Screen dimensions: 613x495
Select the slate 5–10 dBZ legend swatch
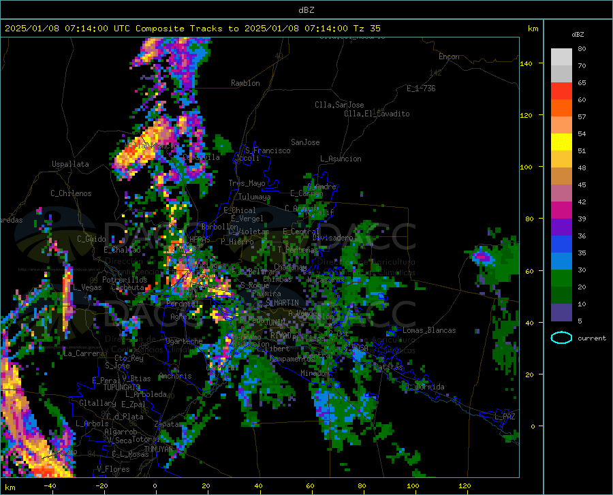coord(561,313)
